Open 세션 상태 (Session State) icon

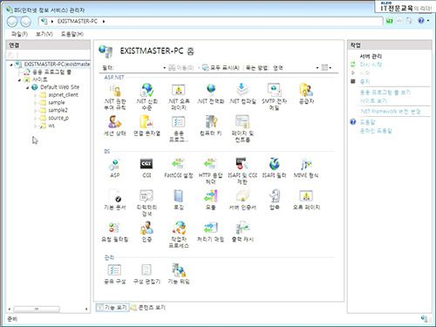point(115,126)
